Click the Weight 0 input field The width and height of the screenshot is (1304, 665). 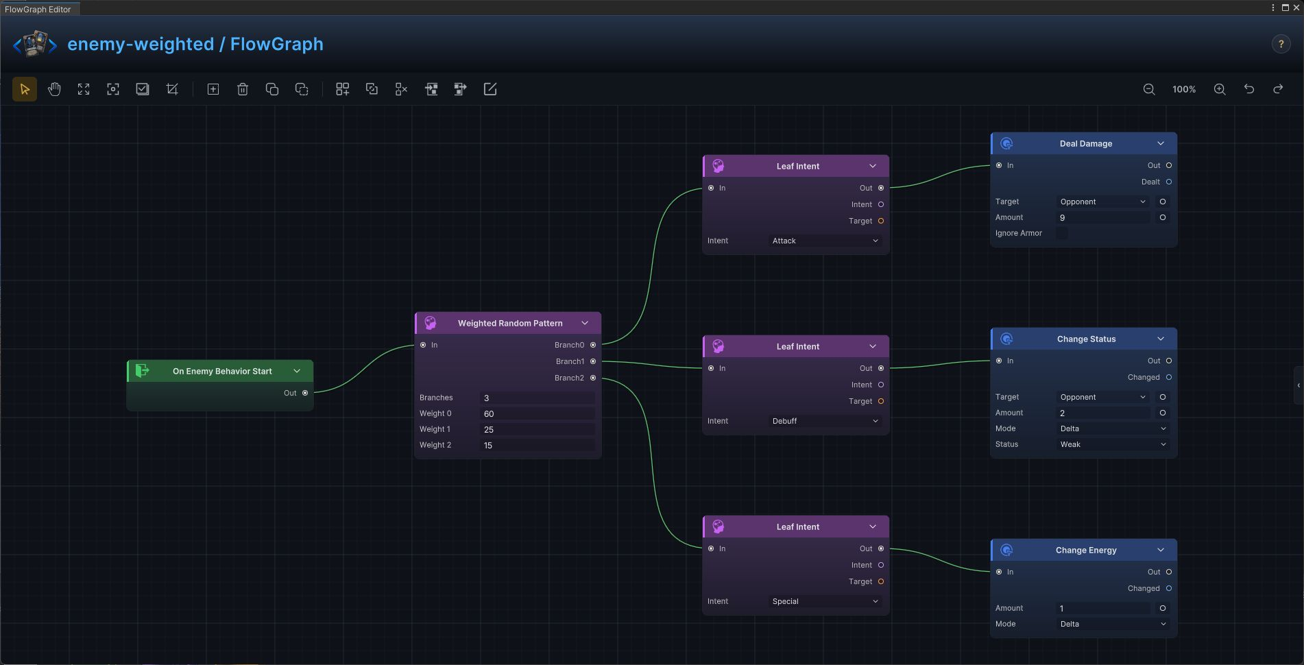(538, 413)
